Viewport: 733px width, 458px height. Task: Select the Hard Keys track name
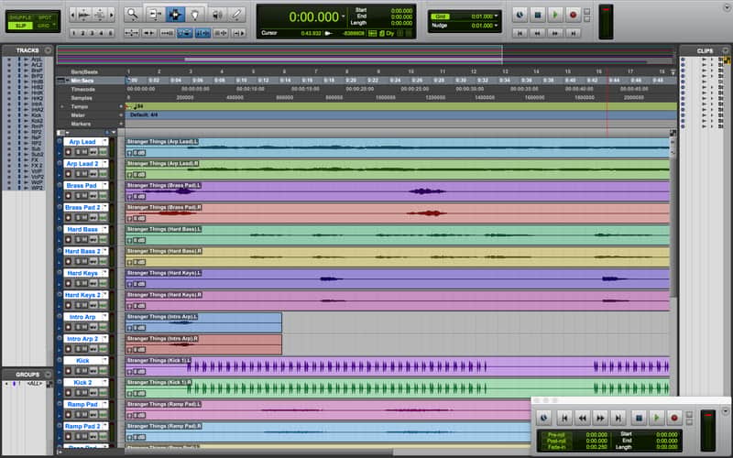pos(82,273)
